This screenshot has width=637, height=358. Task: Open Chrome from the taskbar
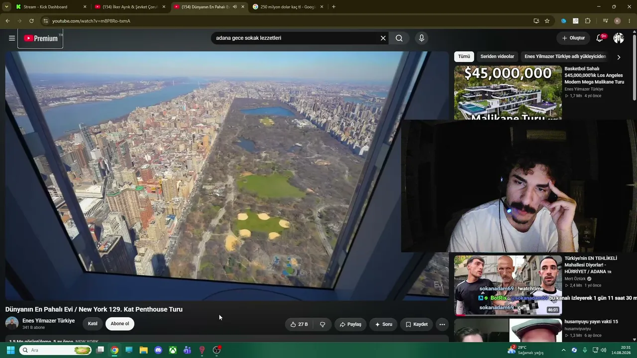click(114, 350)
